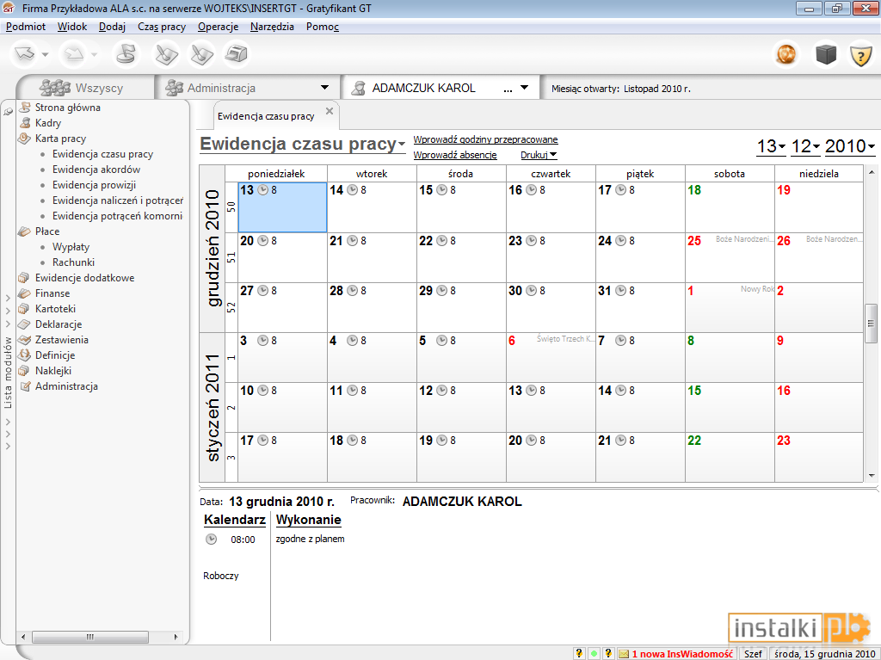Image resolution: width=881 pixels, height=660 pixels.
Task: Click the Finanse module icon
Action: point(24,293)
